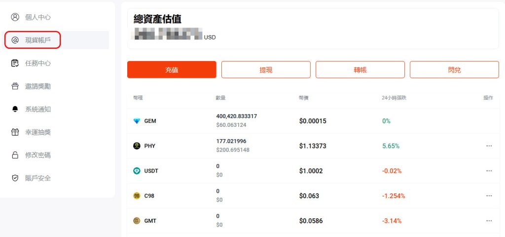Image resolution: width=505 pixels, height=237 pixels.
Task: Click the orange 充值 button
Action: pyautogui.click(x=172, y=70)
